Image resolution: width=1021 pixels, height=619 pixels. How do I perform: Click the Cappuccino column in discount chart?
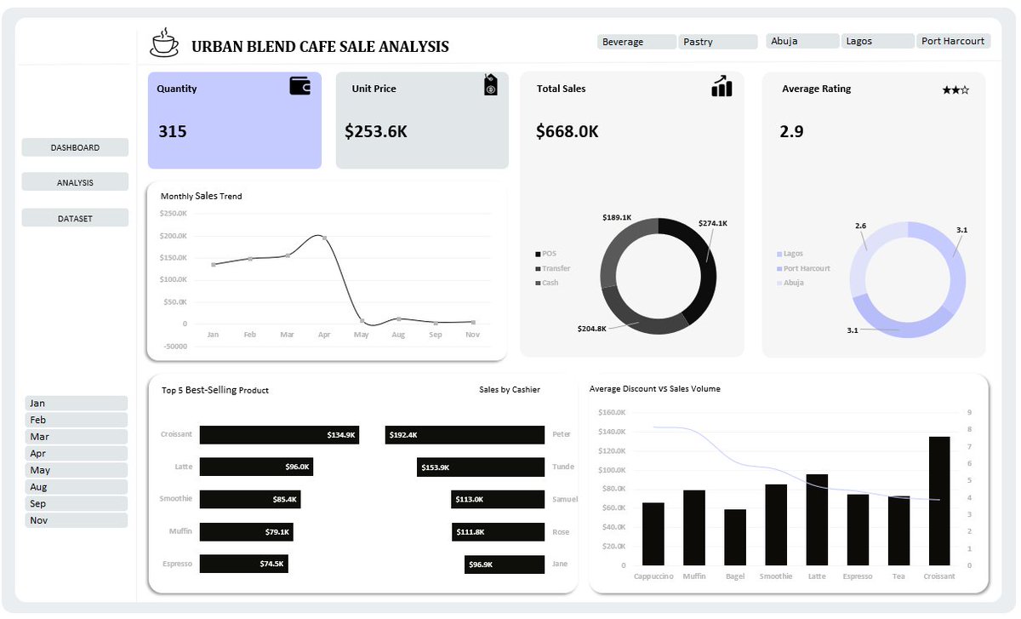653,534
